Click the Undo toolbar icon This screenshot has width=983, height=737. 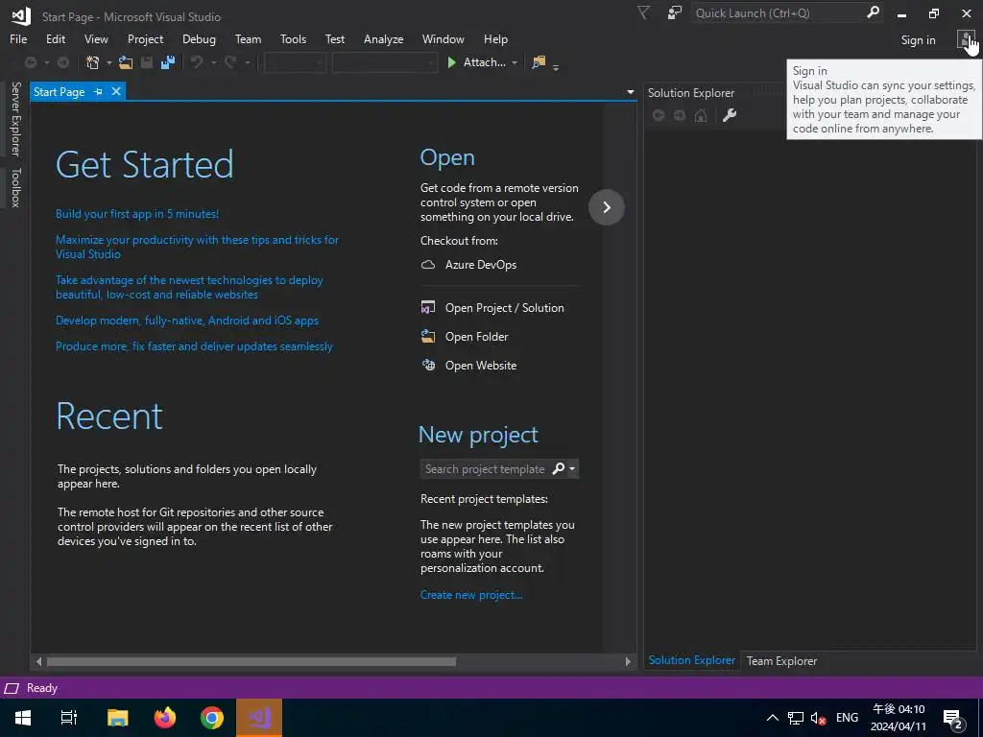click(197, 62)
